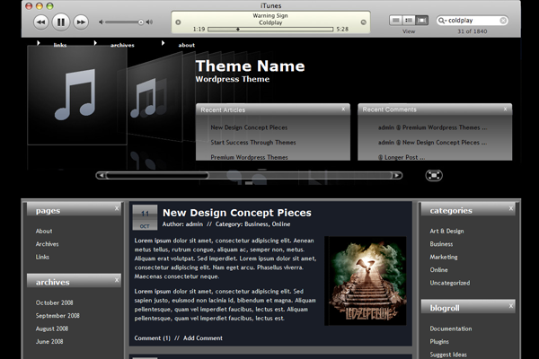
Task: Expand the triangle next to links
Action: point(39,43)
